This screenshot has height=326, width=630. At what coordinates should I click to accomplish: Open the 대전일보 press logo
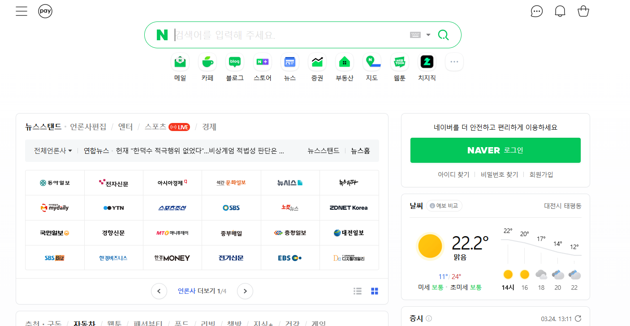349,233
